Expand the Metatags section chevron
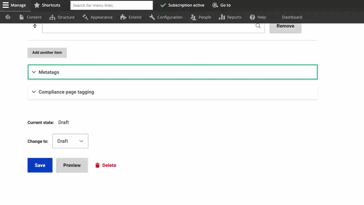The width and height of the screenshot is (364, 205). 34,72
